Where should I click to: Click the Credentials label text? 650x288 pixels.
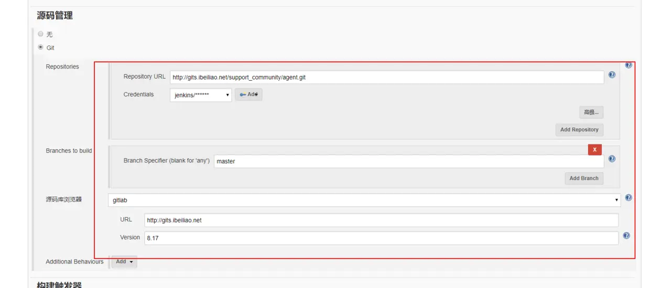click(x=138, y=94)
